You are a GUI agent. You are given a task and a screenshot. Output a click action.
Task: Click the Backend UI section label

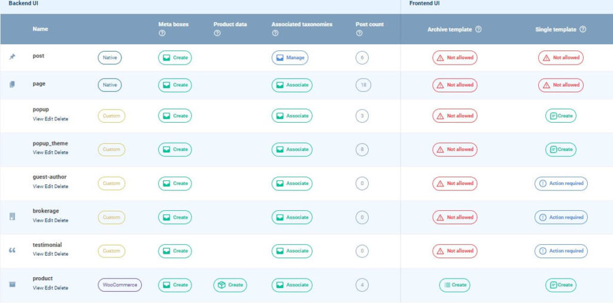[x=23, y=3]
